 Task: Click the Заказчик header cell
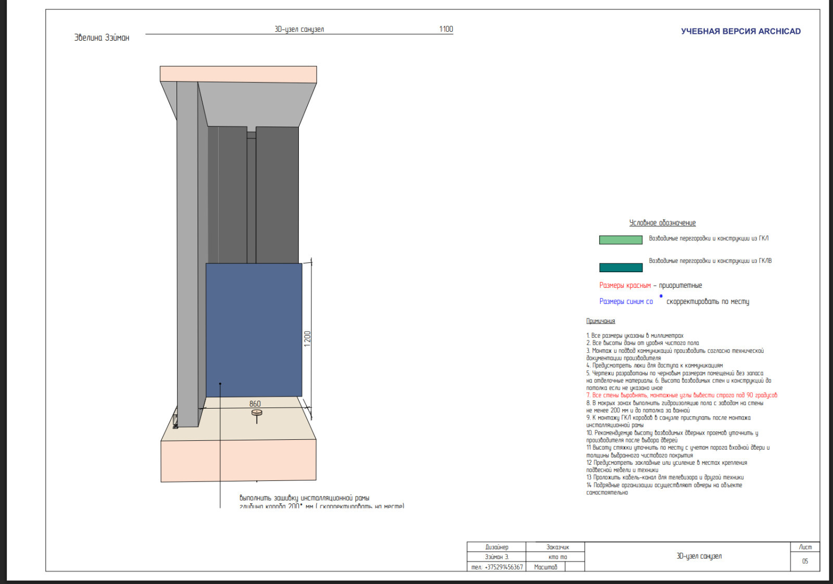tap(558, 547)
